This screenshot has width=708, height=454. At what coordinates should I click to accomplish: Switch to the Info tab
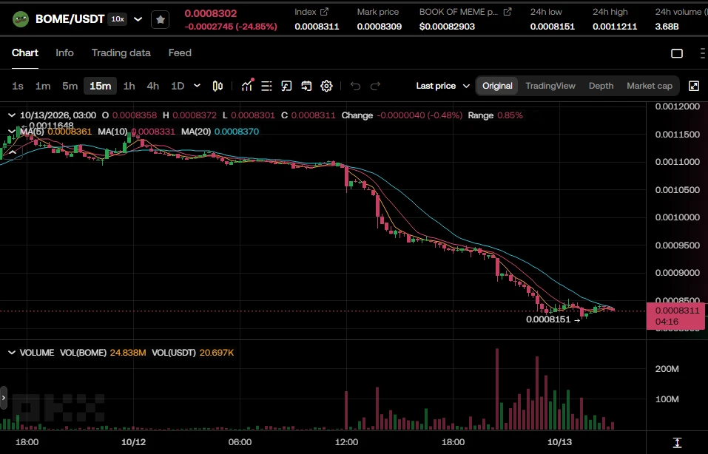pos(64,52)
